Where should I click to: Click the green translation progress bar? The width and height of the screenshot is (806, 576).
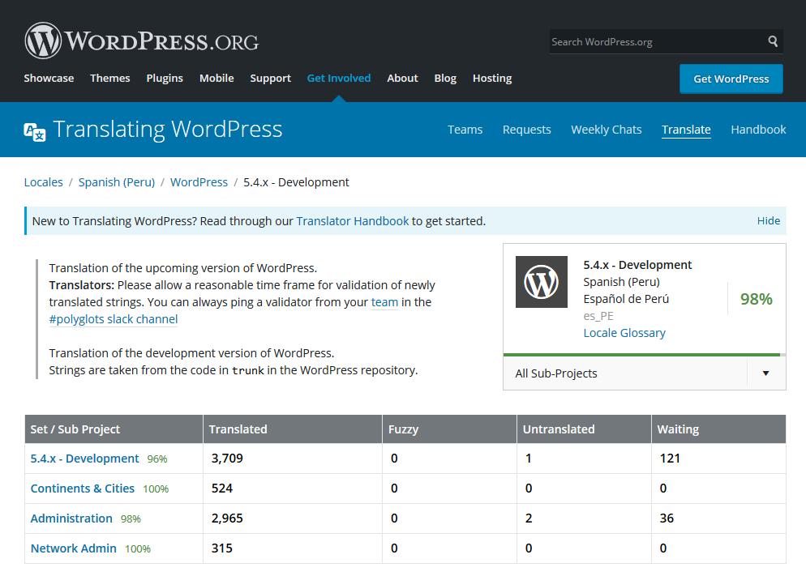[x=641, y=355]
